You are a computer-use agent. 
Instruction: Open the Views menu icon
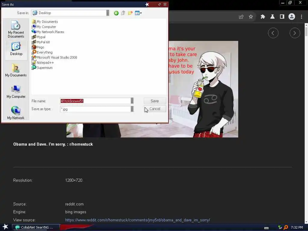[x=138, y=13]
